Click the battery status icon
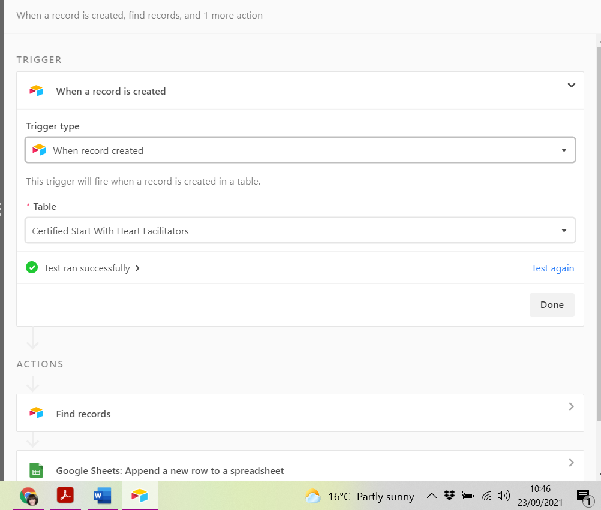The width and height of the screenshot is (601, 510). point(468,496)
